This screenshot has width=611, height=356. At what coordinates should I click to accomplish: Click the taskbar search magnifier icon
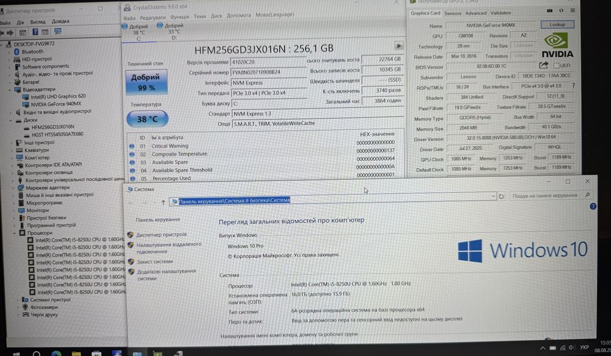pyautogui.click(x=36, y=354)
